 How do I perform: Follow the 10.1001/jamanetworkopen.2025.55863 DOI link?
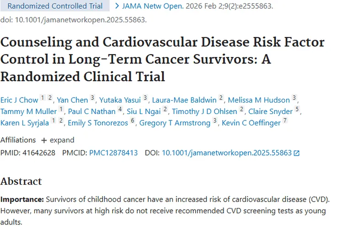point(226,153)
